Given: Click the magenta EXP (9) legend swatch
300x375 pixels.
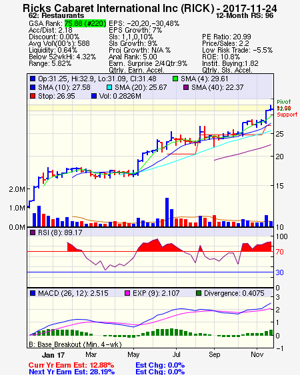Looking at the screenshot, I should (127, 293).
